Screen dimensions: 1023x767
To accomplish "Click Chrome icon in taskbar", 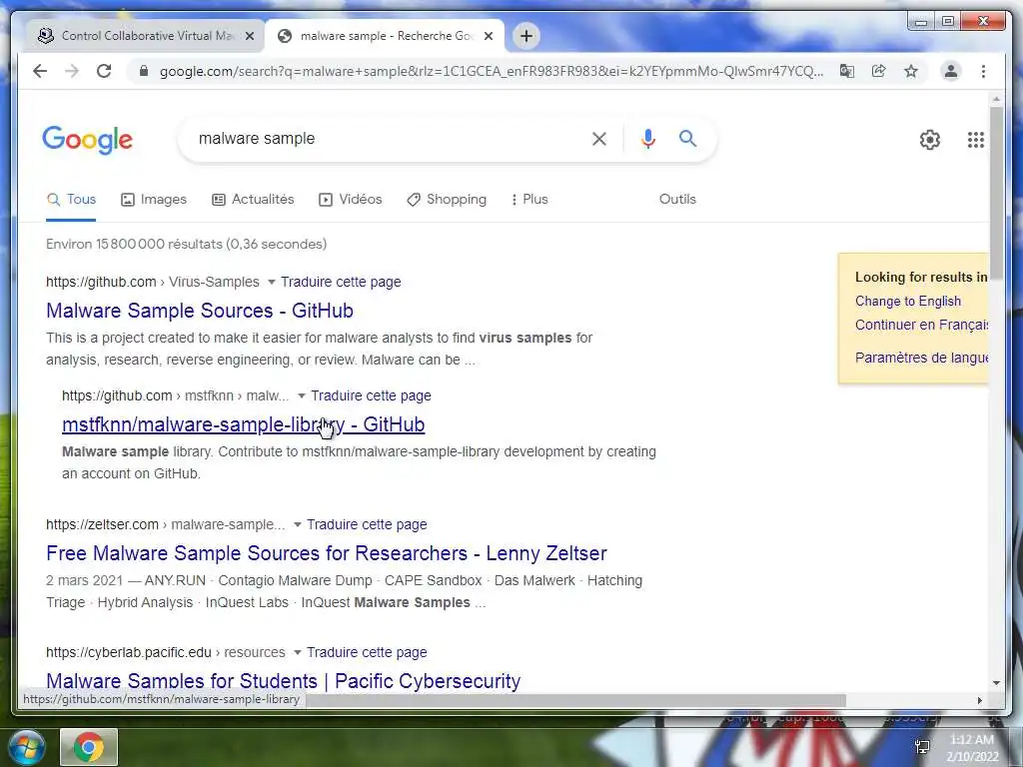I will 89,747.
